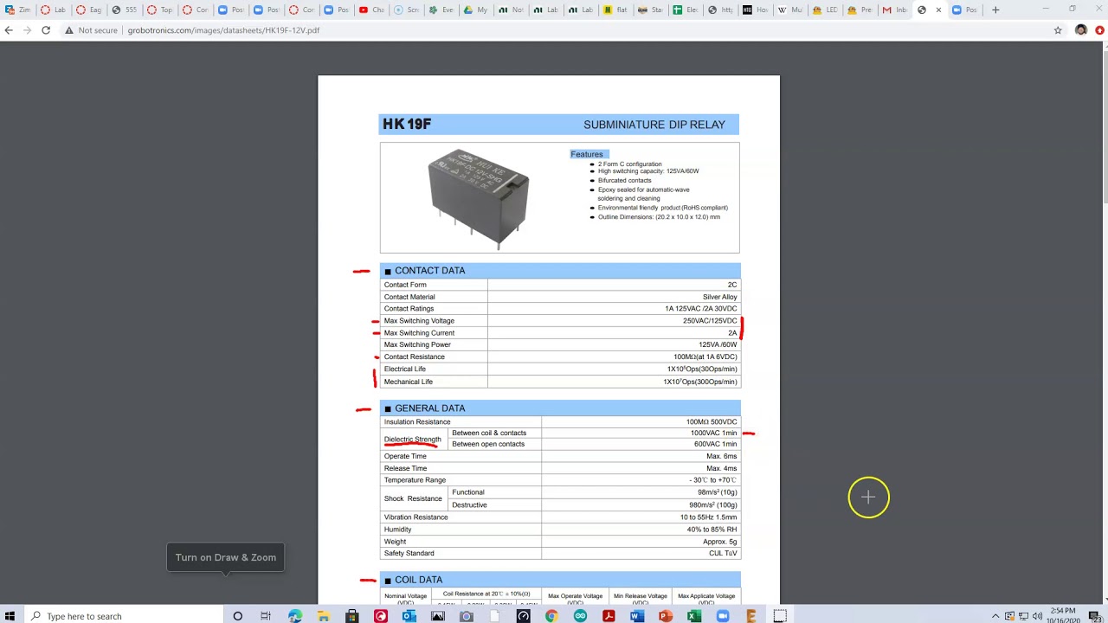This screenshot has width=1108, height=623.
Task: Reload the page with refresh icon
Action: pyautogui.click(x=46, y=30)
